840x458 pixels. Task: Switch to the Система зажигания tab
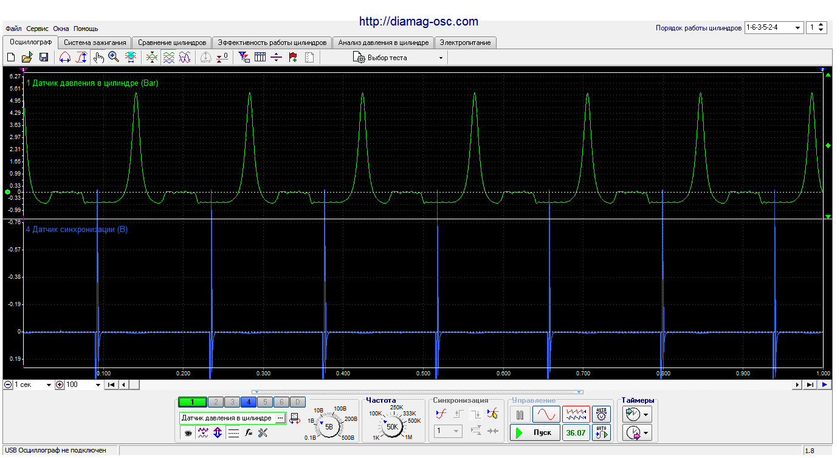(95, 43)
